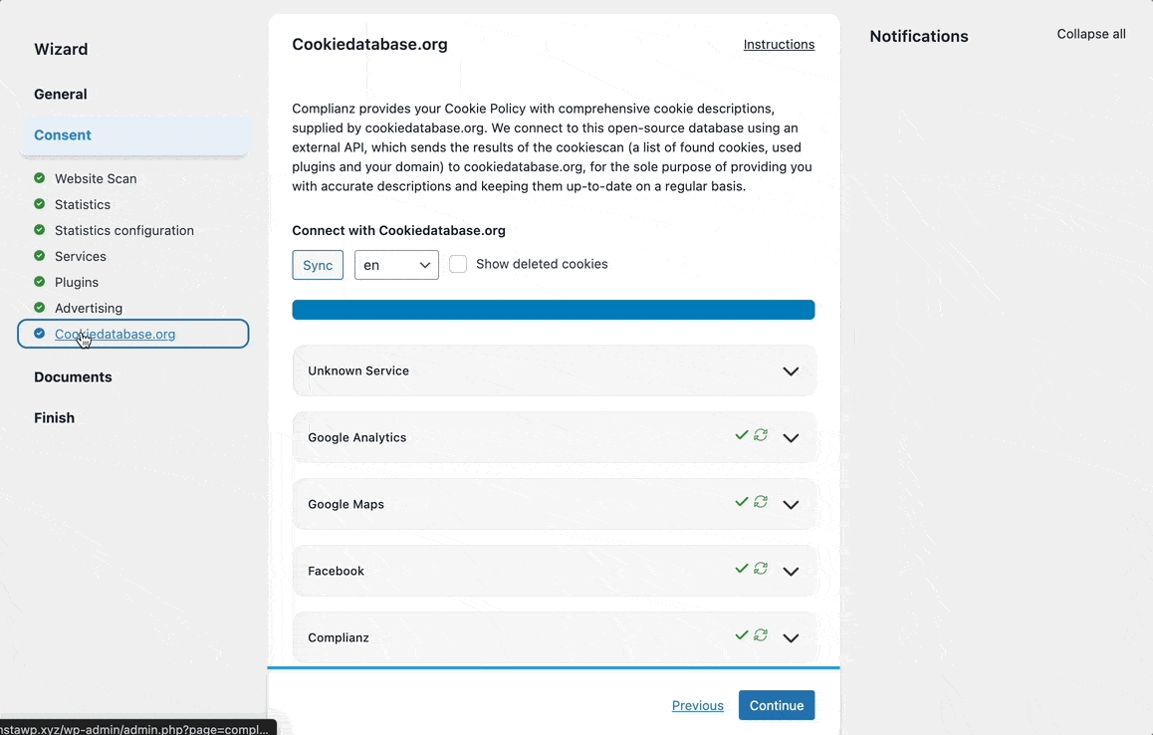Click the blue sync progress bar

tap(553, 310)
